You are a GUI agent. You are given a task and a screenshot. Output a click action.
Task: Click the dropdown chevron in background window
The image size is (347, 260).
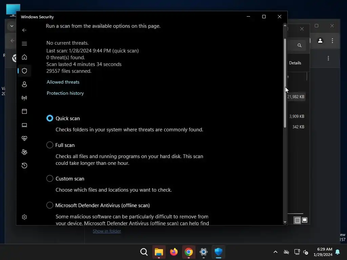(x=12, y=26)
